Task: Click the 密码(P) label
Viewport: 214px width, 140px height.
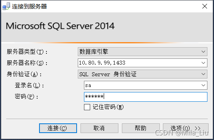Action: click(x=26, y=97)
